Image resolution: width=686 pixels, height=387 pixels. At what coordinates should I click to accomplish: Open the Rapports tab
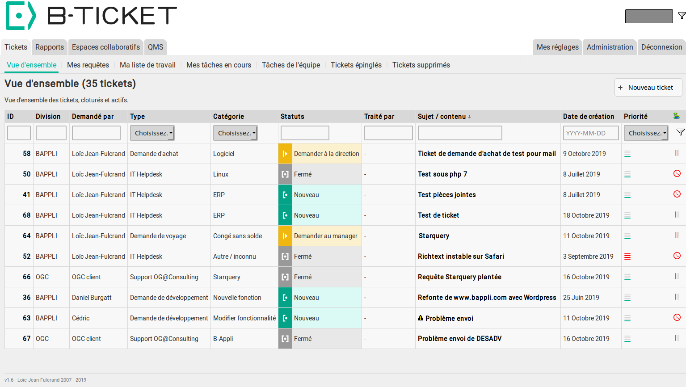point(50,47)
